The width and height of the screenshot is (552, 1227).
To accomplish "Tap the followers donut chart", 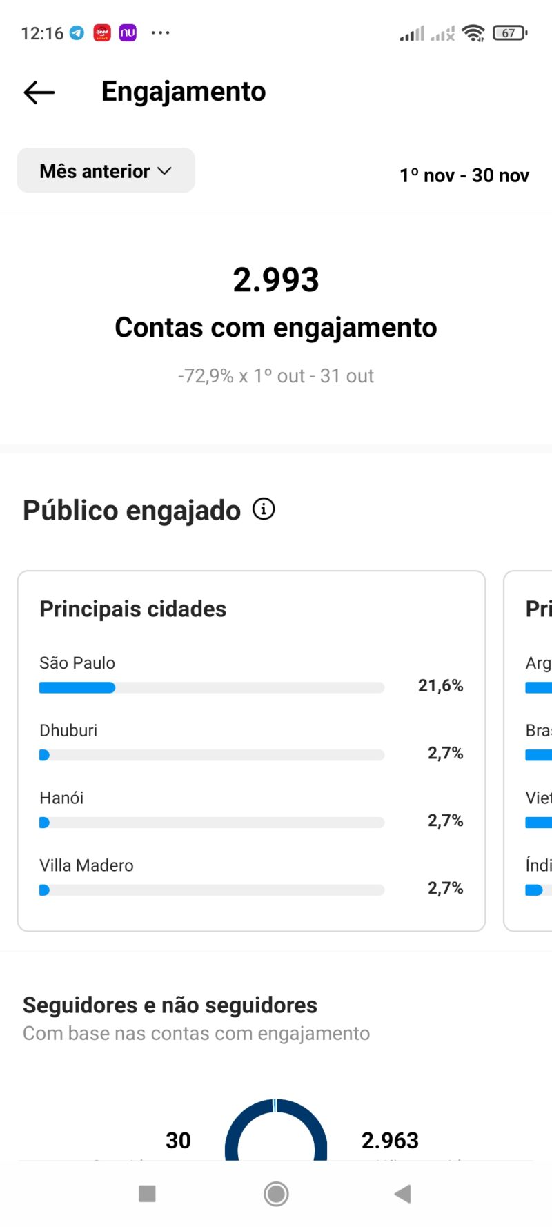I will point(276,1130).
